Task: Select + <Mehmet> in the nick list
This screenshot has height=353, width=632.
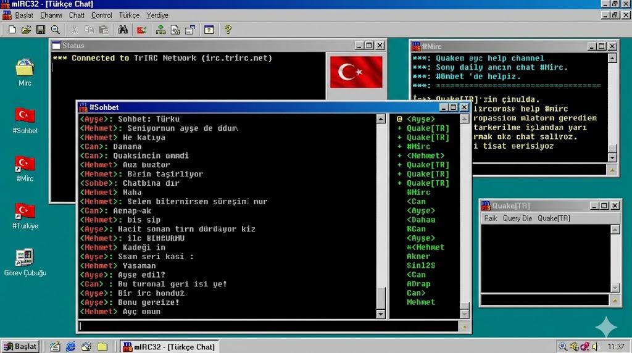Action: (x=421, y=156)
